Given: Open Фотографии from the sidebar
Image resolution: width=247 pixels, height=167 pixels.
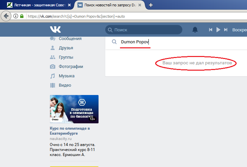Looking at the screenshot, I should pos(71,67).
